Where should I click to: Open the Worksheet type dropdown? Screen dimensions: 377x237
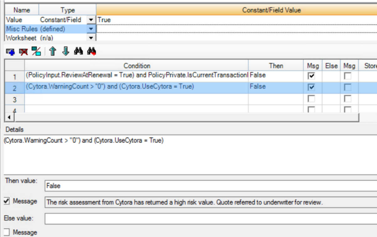pyautogui.click(x=91, y=38)
